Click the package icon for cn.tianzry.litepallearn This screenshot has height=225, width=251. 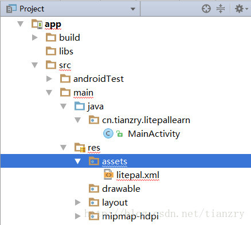(94, 120)
